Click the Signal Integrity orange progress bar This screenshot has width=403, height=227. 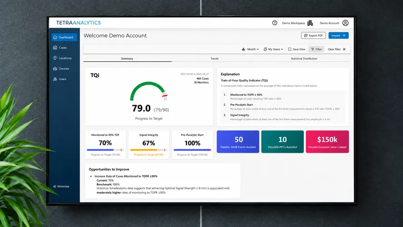point(148,150)
